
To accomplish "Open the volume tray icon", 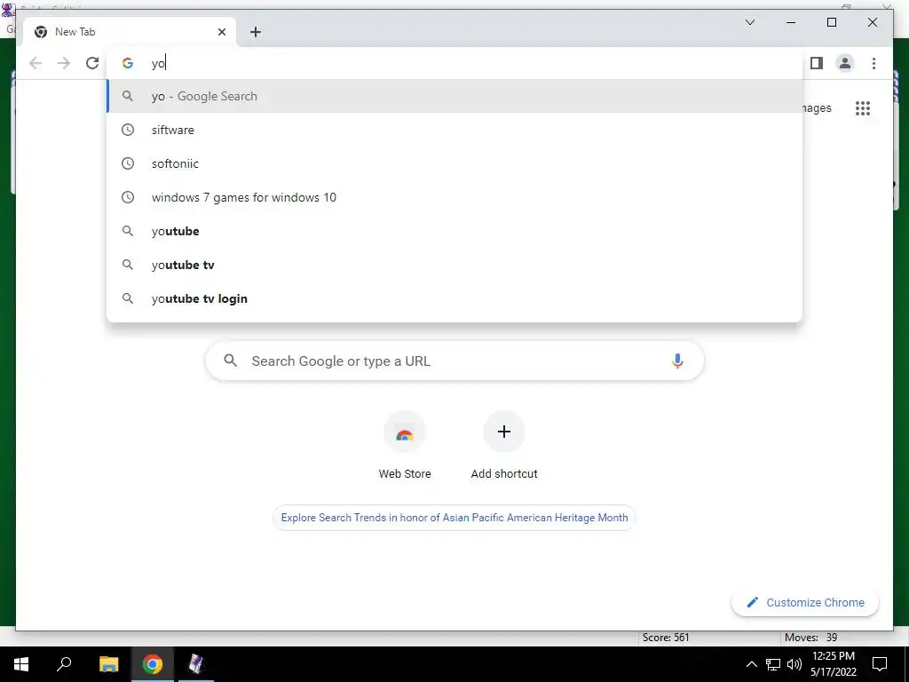I will click(x=794, y=664).
